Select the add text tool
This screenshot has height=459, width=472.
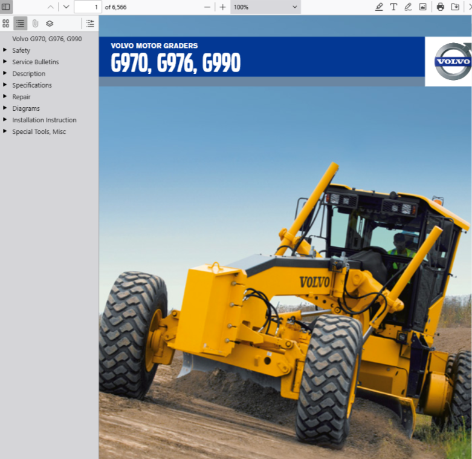[x=393, y=7]
